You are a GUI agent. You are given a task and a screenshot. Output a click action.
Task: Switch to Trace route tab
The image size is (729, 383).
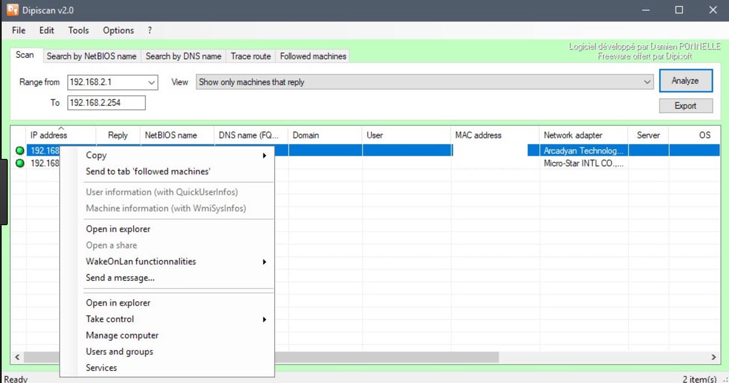pyautogui.click(x=251, y=56)
